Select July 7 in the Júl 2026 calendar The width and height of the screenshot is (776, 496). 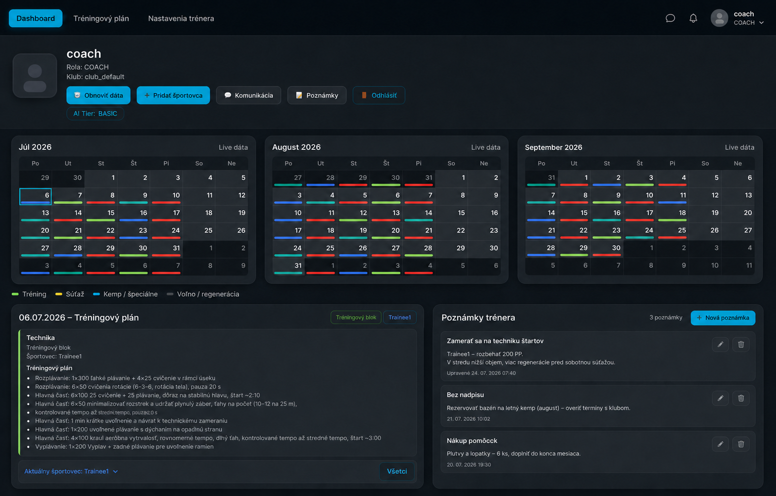tap(68, 196)
